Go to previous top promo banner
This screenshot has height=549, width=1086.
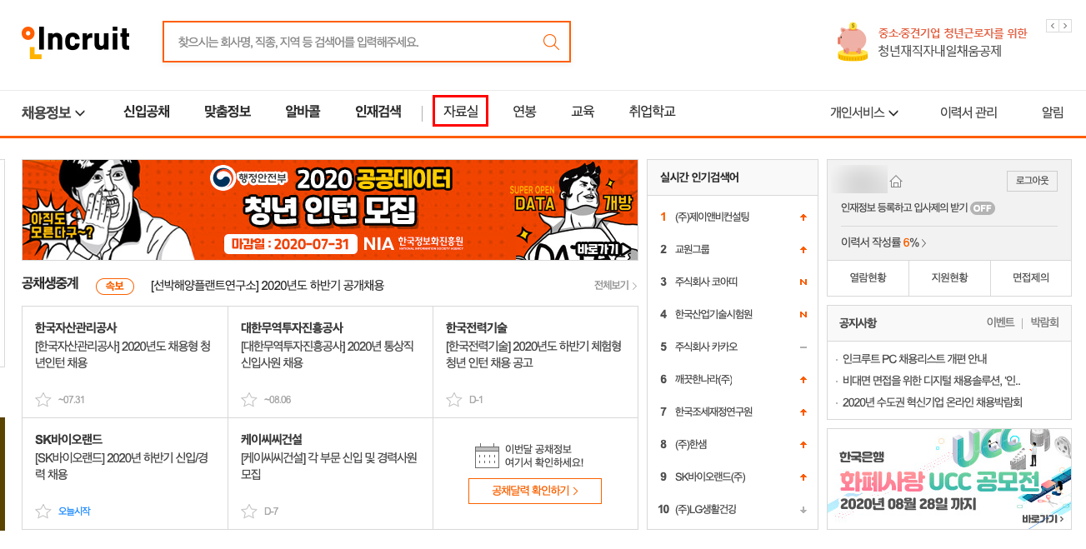pos(1053,26)
